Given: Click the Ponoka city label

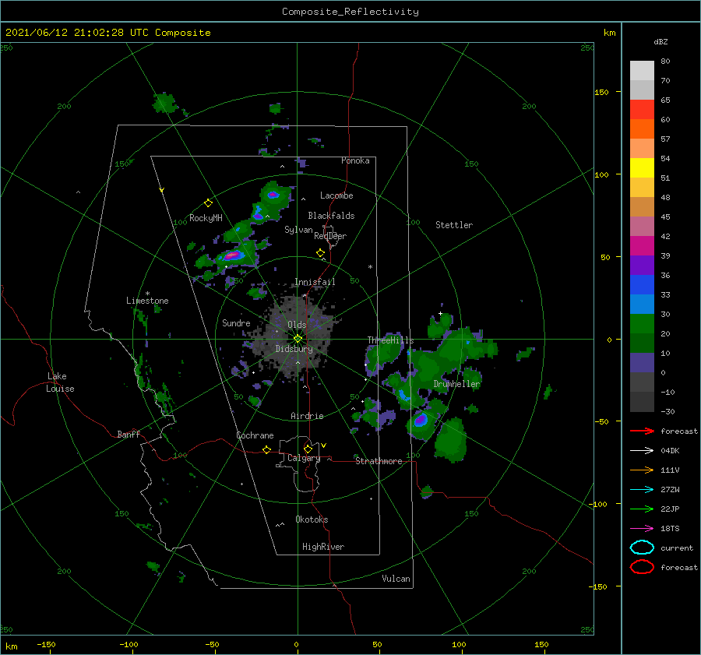Looking at the screenshot, I should coord(355,160).
